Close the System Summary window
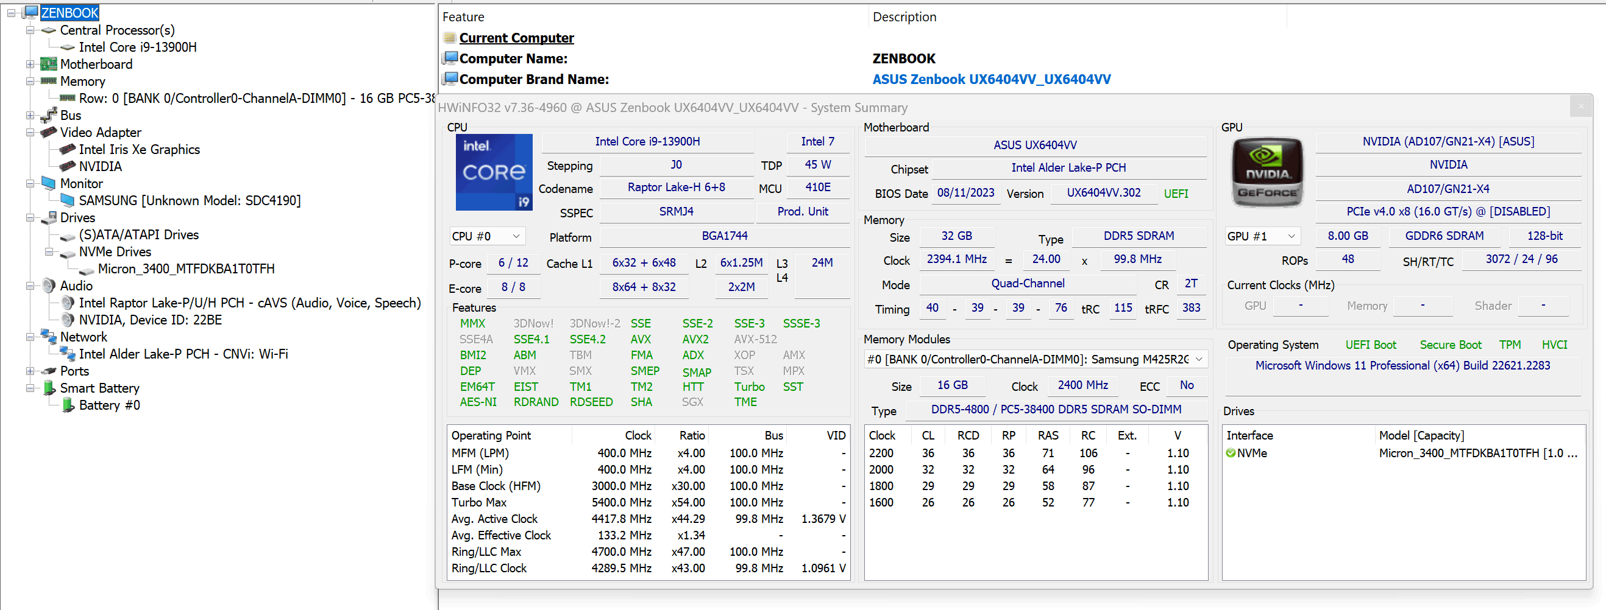 tap(1580, 107)
